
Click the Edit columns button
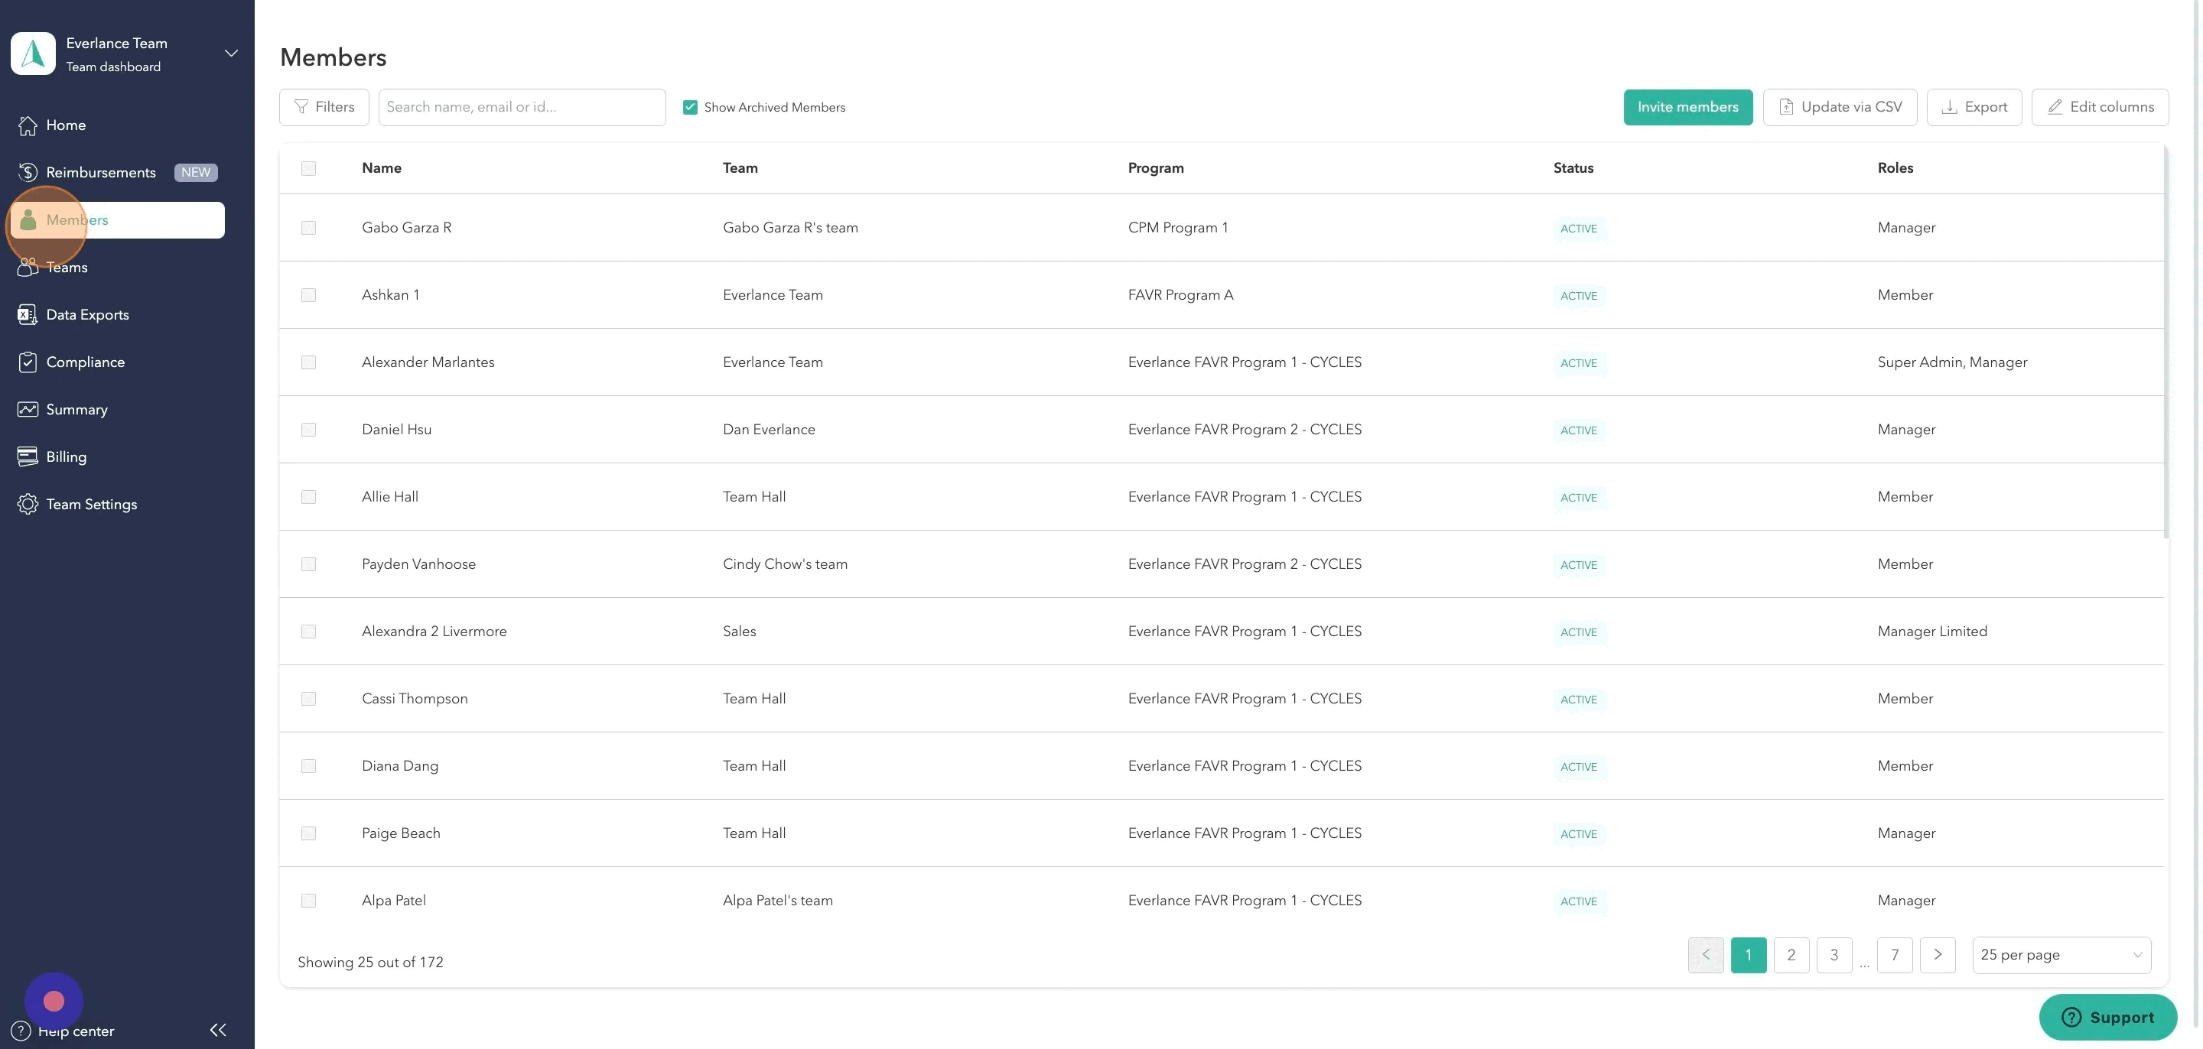click(x=2100, y=108)
